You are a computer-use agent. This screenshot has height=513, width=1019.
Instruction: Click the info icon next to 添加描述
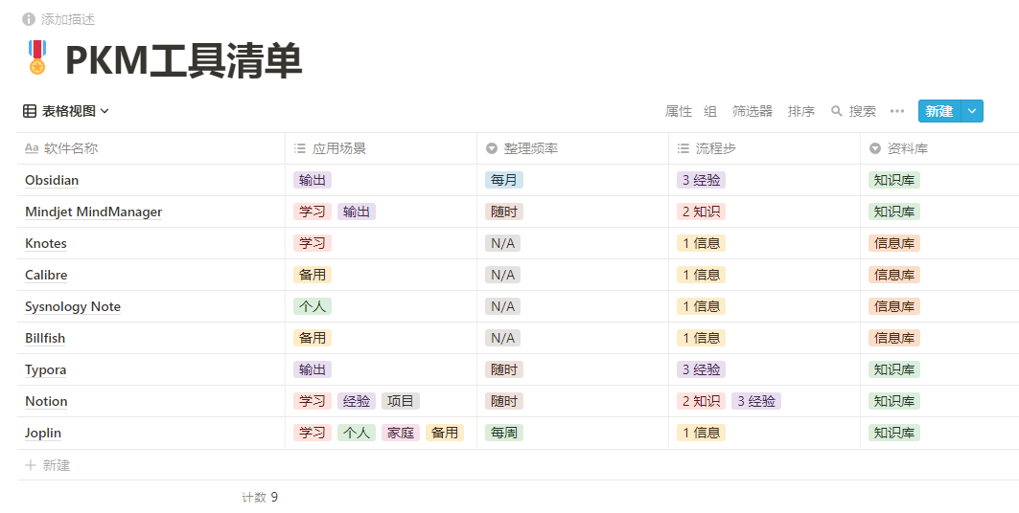(29, 19)
